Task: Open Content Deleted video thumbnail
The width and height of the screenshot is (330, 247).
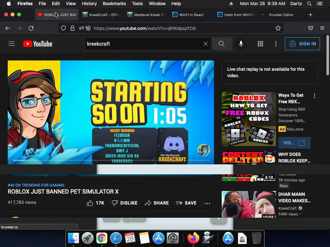Action: [248, 158]
